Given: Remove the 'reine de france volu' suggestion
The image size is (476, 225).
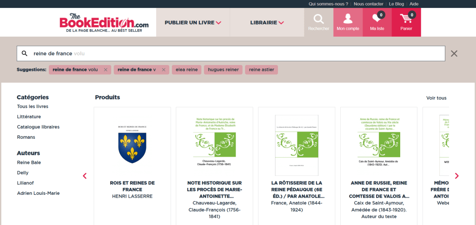Looking at the screenshot, I should [106, 70].
